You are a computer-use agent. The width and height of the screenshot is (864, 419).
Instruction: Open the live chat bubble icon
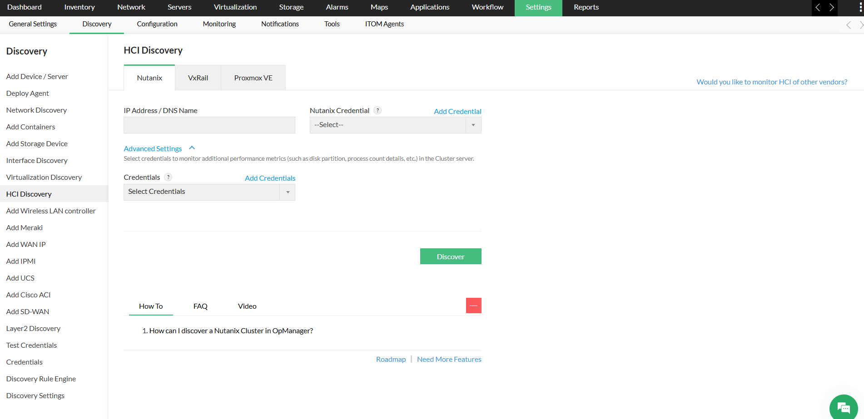[x=843, y=407]
